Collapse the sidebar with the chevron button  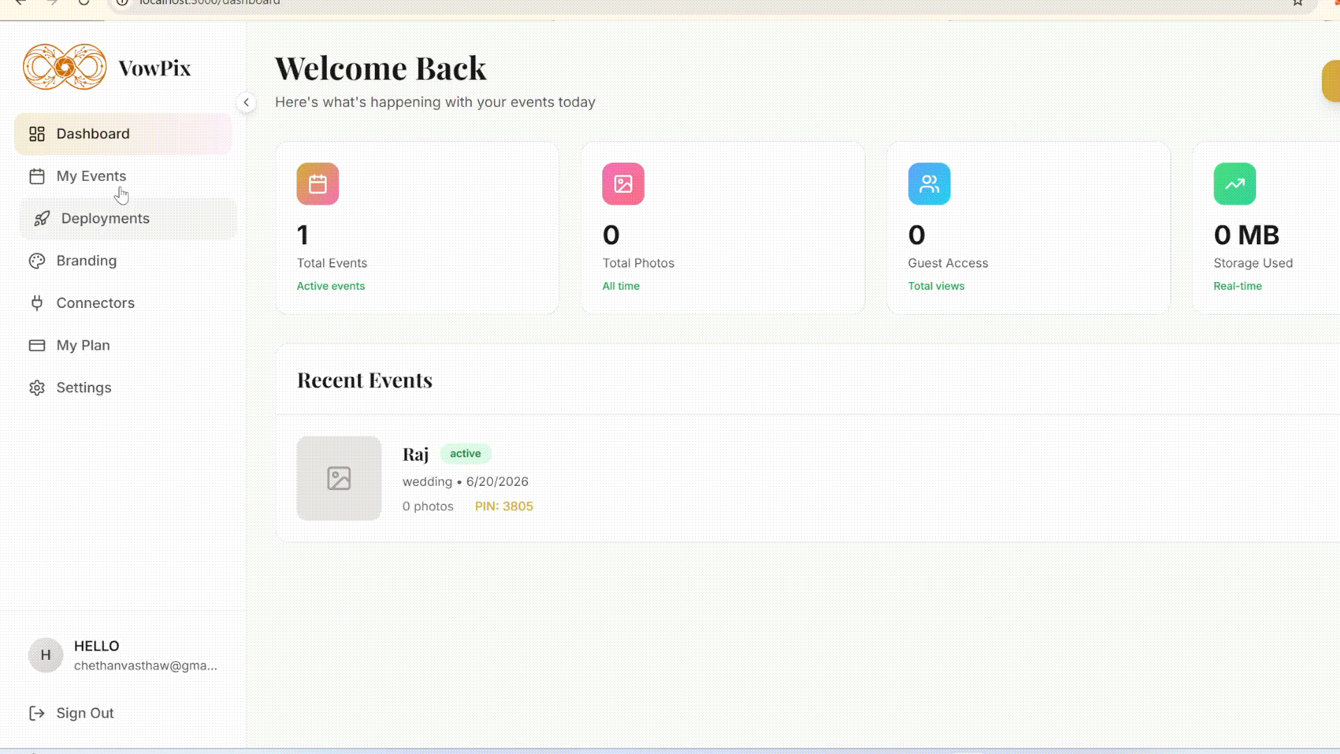click(x=246, y=102)
